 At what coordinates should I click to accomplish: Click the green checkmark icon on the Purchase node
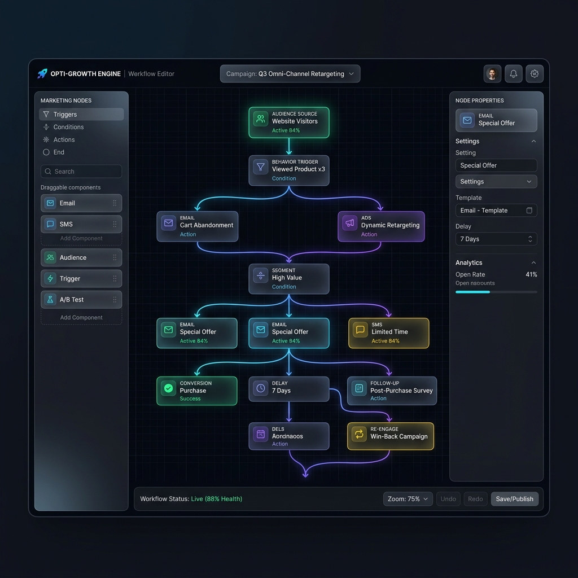pos(168,388)
